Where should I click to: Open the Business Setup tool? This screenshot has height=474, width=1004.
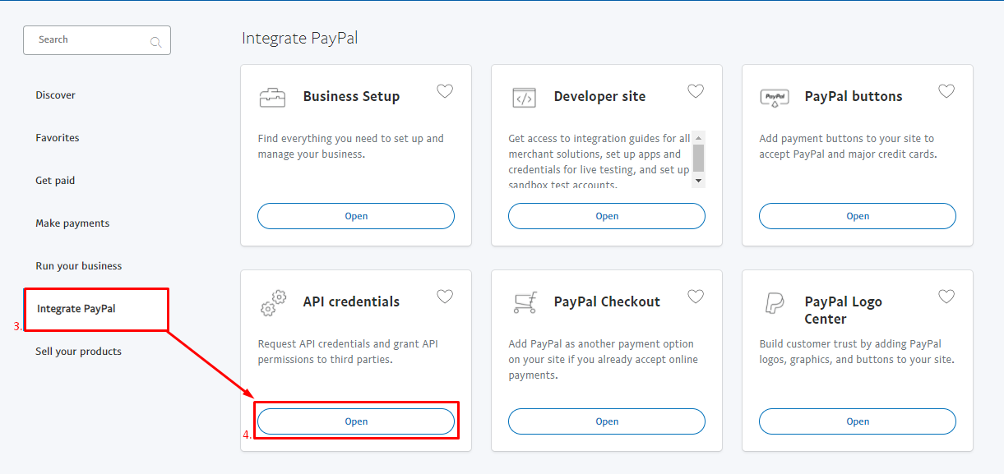coord(356,215)
